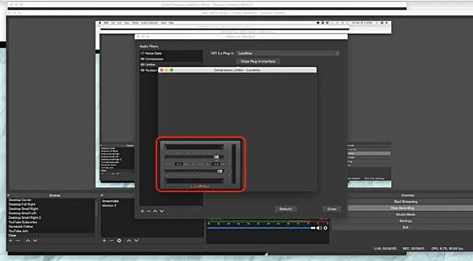Open VST 2.x Plug-in LoudMax dropdown
The image size is (473, 261).
coord(288,53)
